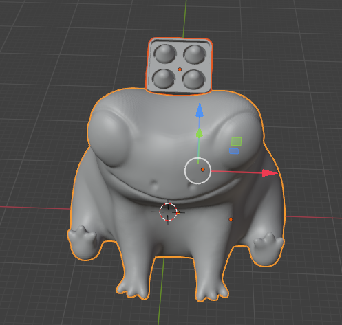Click the blue square plane-move handle
Screen dimensions: 342x325
[x=234, y=151]
